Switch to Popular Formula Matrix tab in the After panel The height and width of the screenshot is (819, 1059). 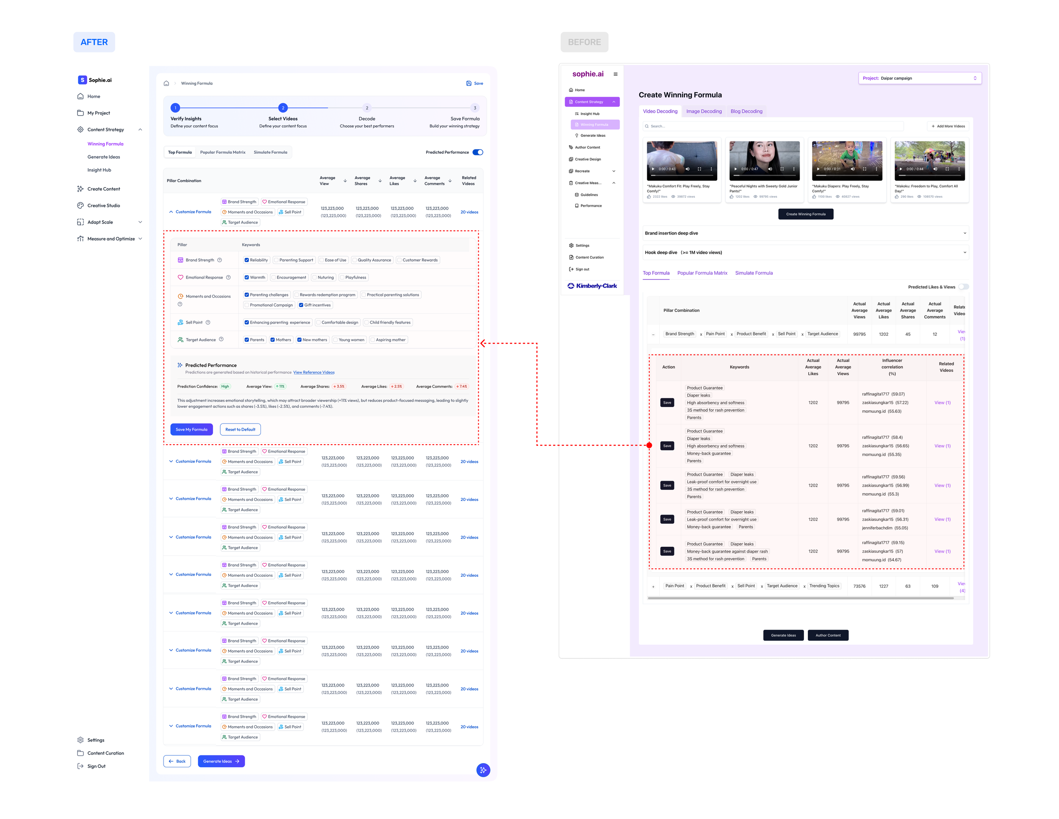click(x=222, y=152)
